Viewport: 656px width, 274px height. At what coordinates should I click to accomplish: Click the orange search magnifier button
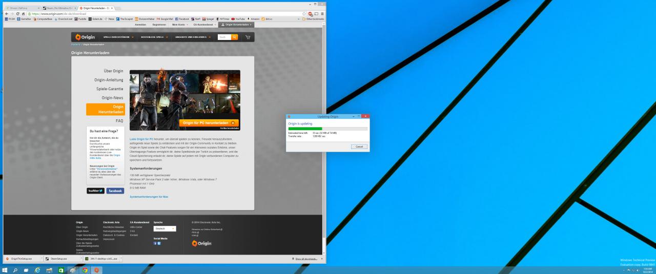[x=235, y=37]
